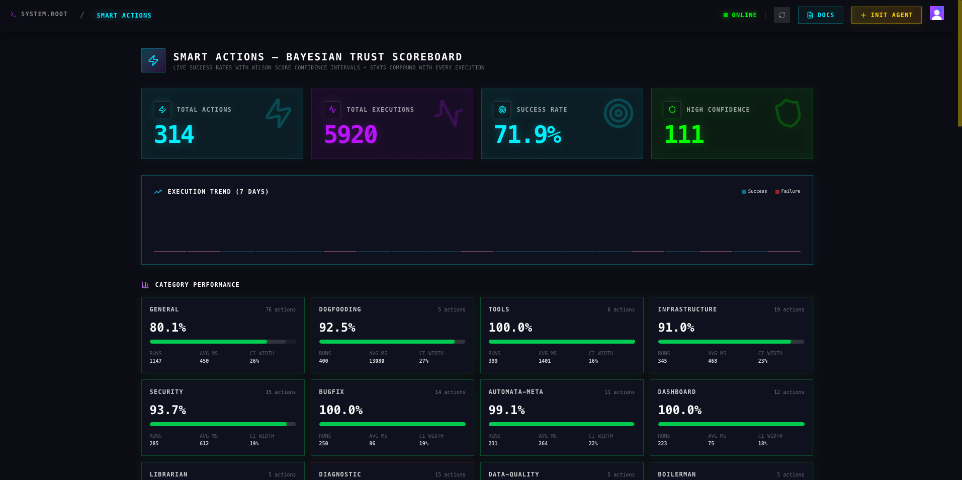Viewport: 962px width, 480px height.
Task: Click the 76 actions label
Action: pos(281,310)
